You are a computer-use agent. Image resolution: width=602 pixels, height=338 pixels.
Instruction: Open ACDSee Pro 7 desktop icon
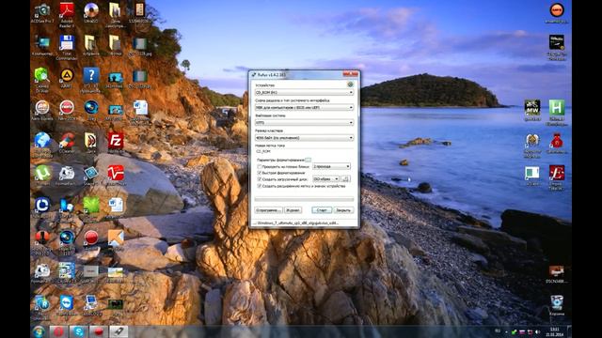pyautogui.click(x=42, y=12)
